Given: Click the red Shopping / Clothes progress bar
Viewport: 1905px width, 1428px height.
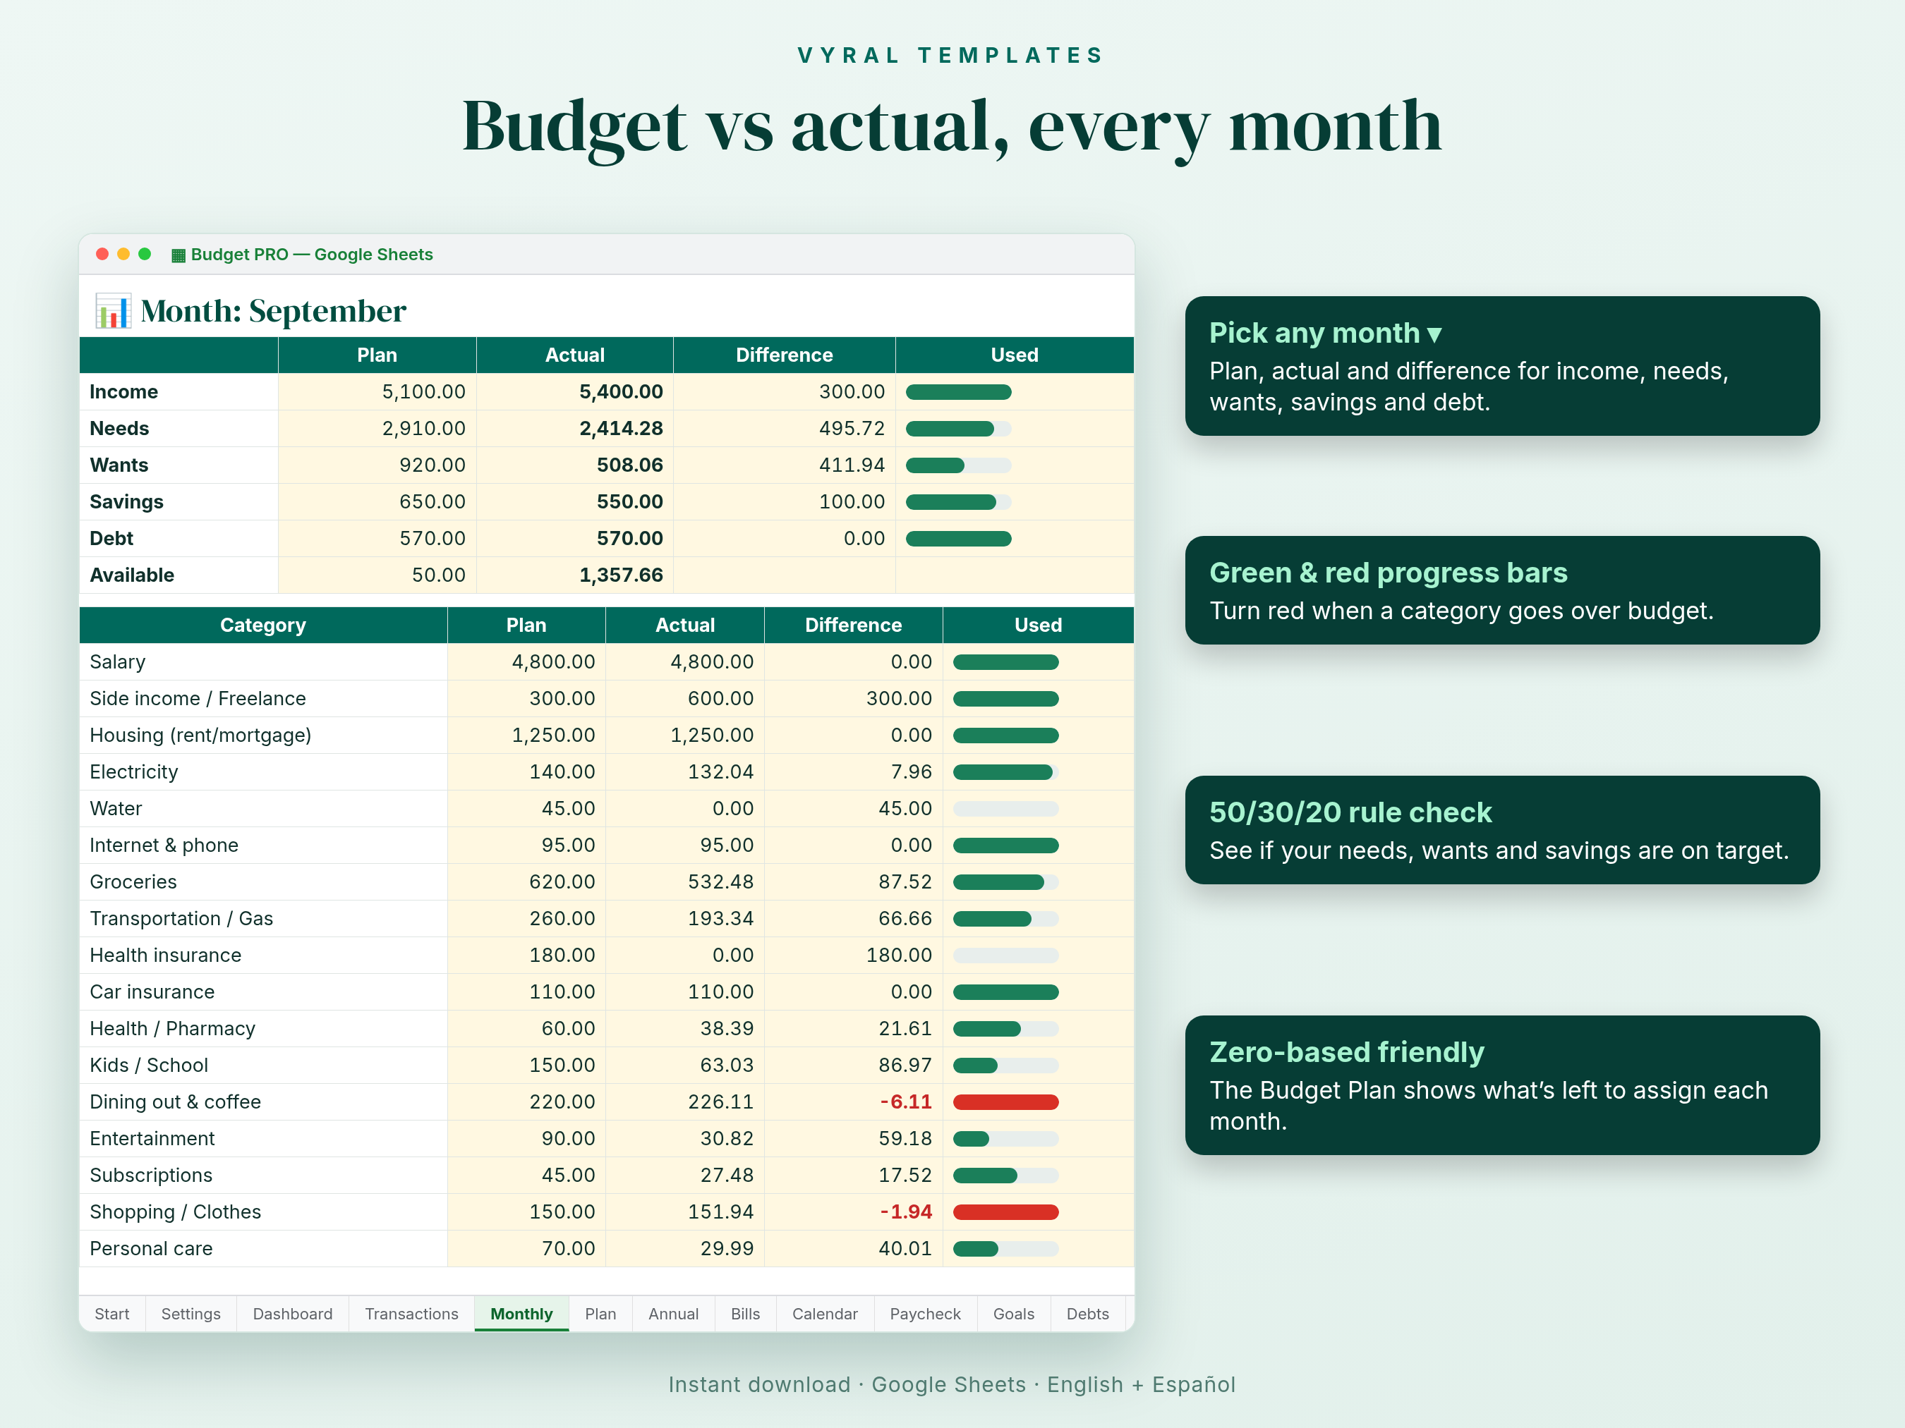Looking at the screenshot, I should (x=1006, y=1212).
